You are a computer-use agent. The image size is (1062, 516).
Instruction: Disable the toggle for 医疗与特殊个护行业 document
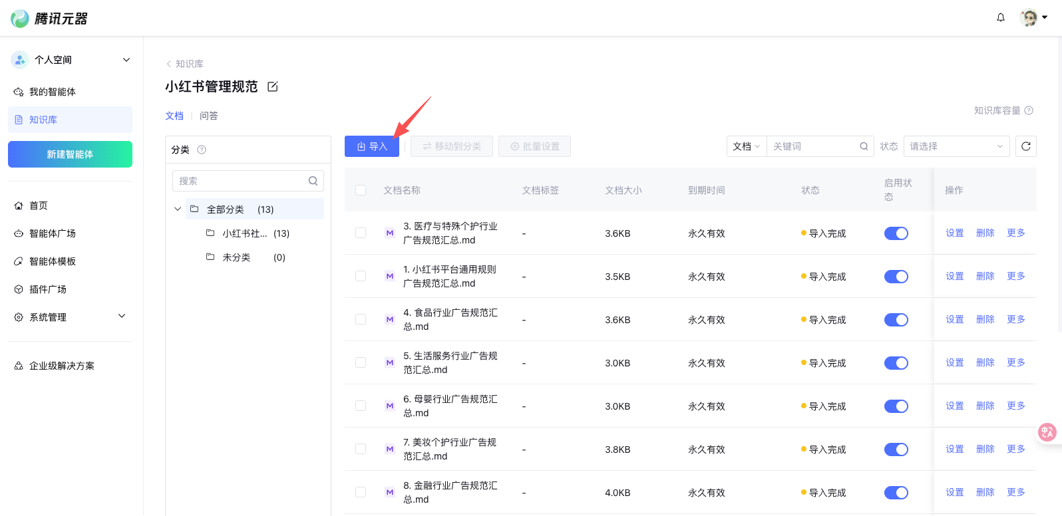pos(896,233)
